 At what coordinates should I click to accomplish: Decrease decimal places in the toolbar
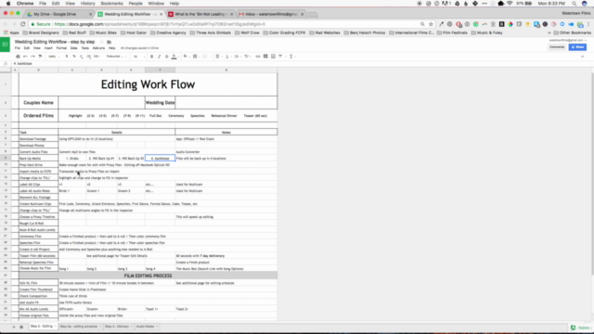(82, 57)
